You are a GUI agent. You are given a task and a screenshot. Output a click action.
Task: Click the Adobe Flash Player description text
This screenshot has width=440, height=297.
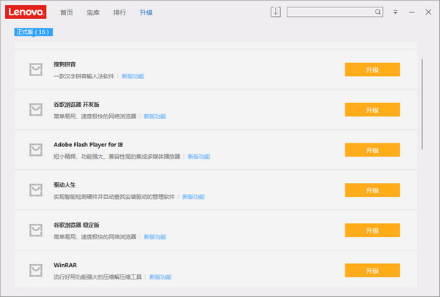(x=117, y=157)
